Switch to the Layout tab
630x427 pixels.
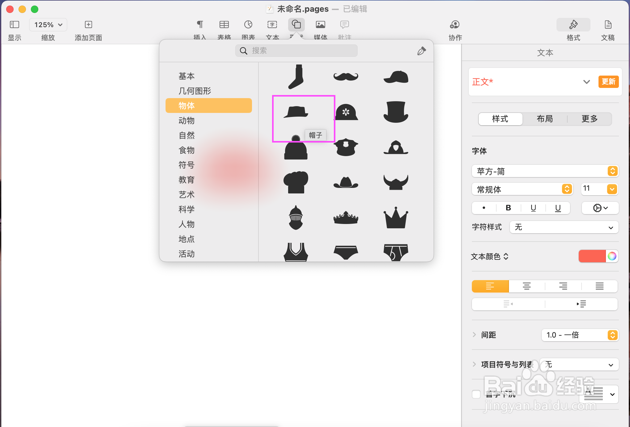click(544, 119)
